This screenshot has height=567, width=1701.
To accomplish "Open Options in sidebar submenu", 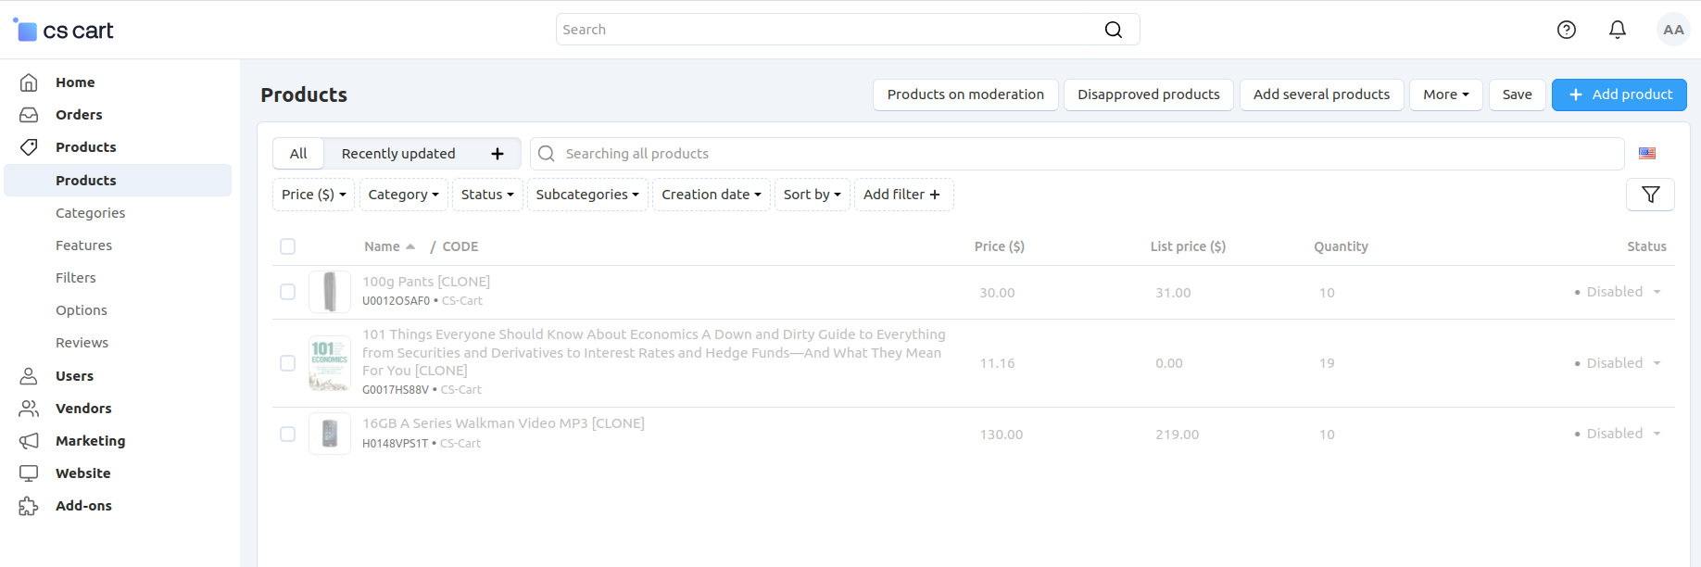I will pyautogui.click(x=82, y=310).
